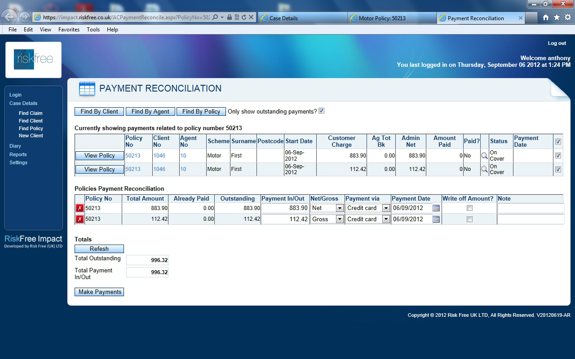Tick Write off Amount for the 112.42 row
The image size is (575, 359).
(x=469, y=219)
